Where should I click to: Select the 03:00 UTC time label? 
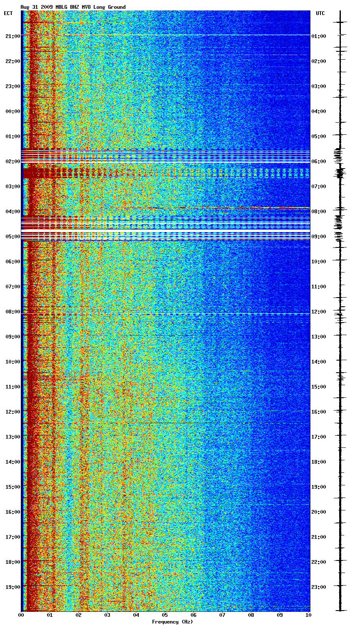coord(318,86)
